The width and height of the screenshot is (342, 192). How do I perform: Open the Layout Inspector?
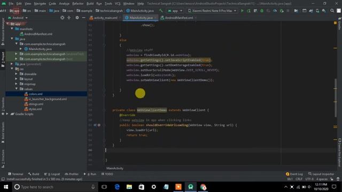(x=321, y=174)
